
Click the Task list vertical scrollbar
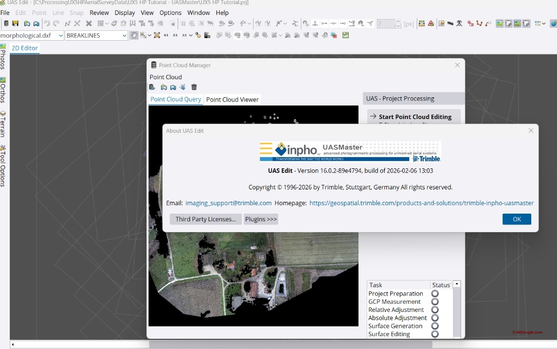pyautogui.click(x=457, y=309)
